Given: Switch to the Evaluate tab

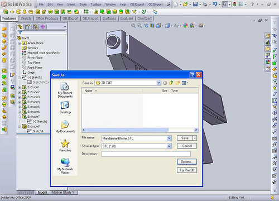Looking at the screenshot, I should click(127, 18).
